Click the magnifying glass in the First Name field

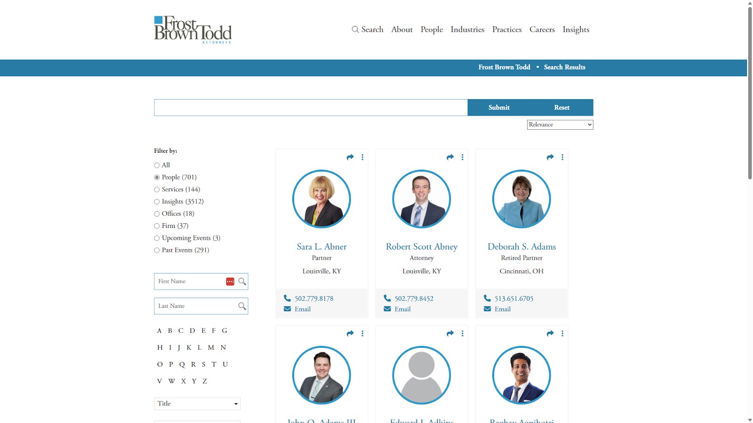[242, 282]
